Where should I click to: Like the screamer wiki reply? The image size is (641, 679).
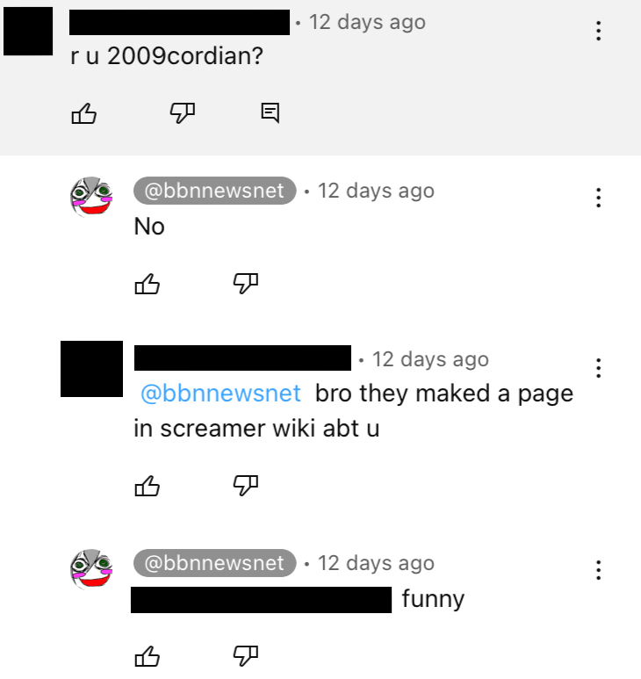(148, 486)
